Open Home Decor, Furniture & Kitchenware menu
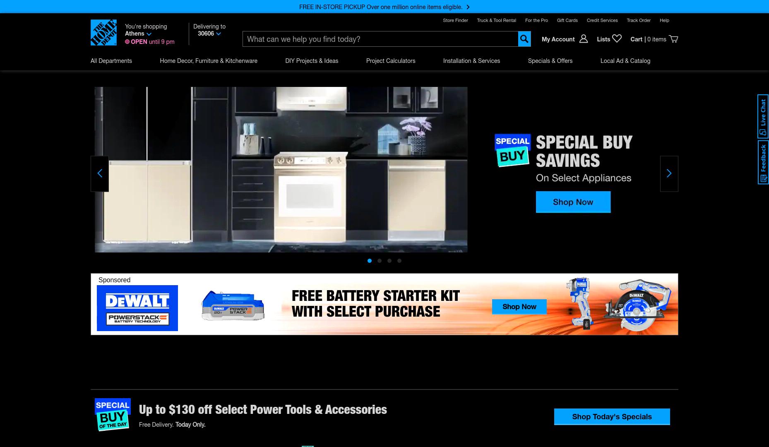This screenshot has height=447, width=769. point(209,61)
